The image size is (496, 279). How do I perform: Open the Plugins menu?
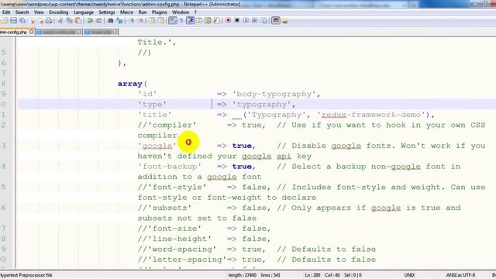(160, 12)
